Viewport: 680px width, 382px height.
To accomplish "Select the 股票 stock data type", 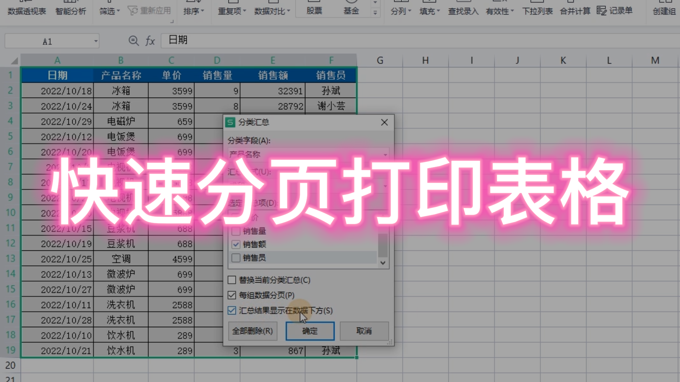I will [314, 11].
